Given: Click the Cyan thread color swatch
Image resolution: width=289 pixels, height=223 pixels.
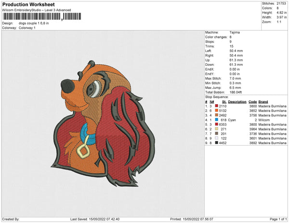Looking at the screenshot, I should click(217, 120).
